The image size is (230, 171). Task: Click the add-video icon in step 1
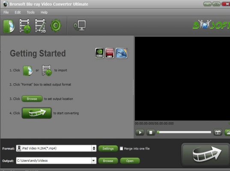point(47,71)
